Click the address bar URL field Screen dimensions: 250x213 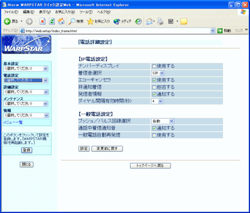117,31
